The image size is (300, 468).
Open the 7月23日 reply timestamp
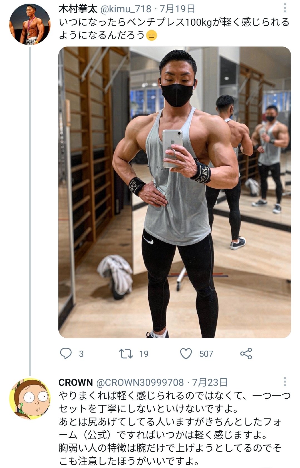click(210, 382)
